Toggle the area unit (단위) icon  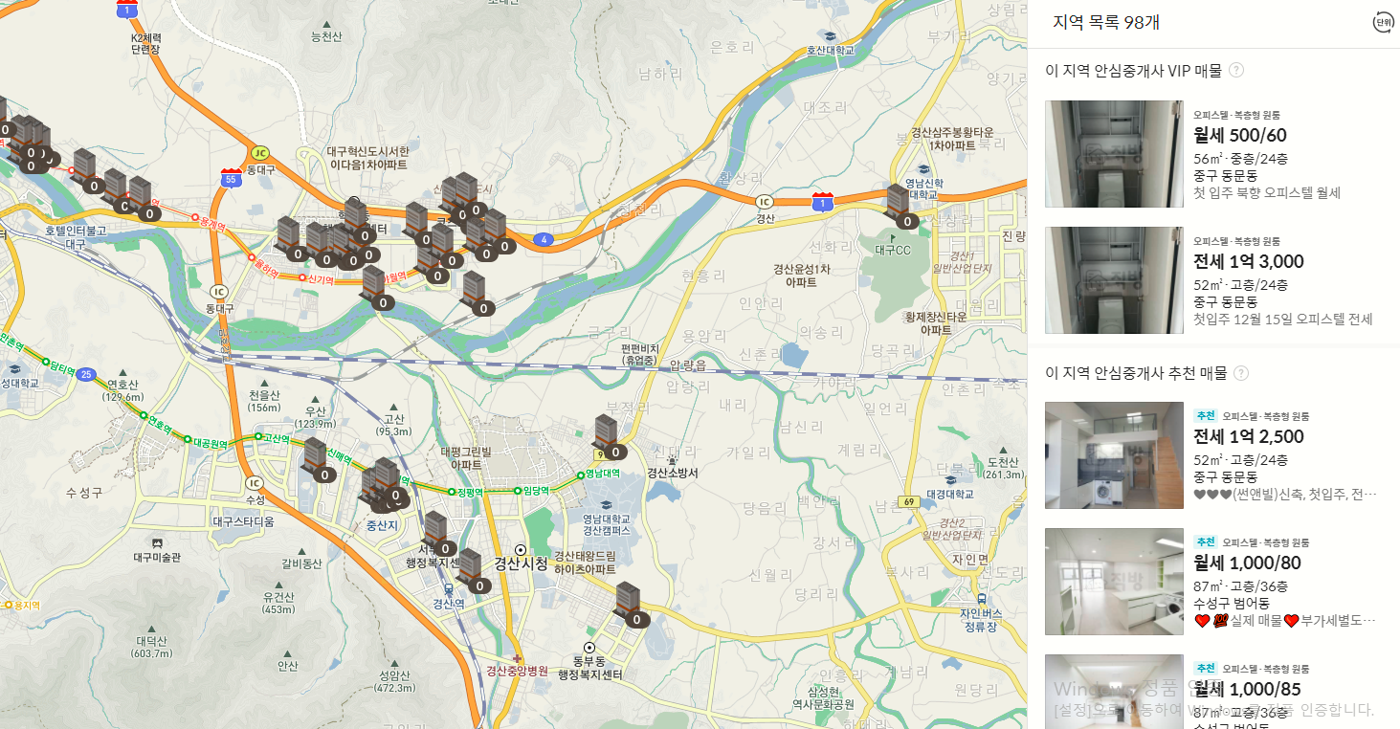click(x=1383, y=23)
